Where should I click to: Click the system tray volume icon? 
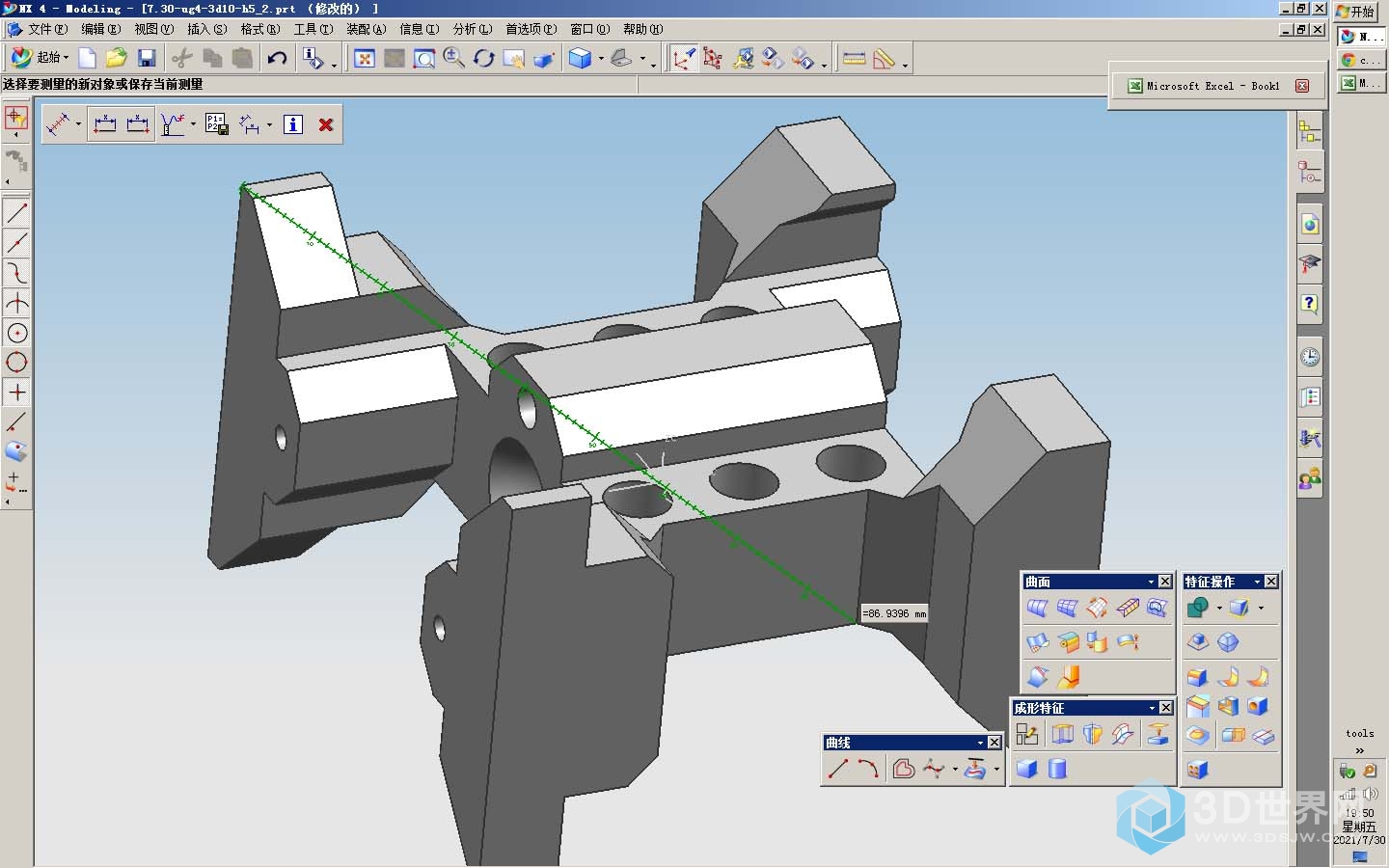pos(1371,794)
